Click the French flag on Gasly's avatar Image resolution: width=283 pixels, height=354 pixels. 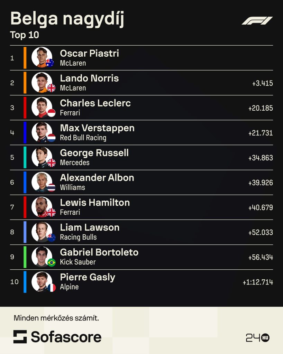tap(51, 287)
